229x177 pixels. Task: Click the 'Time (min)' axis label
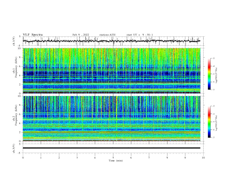click(x=116, y=161)
